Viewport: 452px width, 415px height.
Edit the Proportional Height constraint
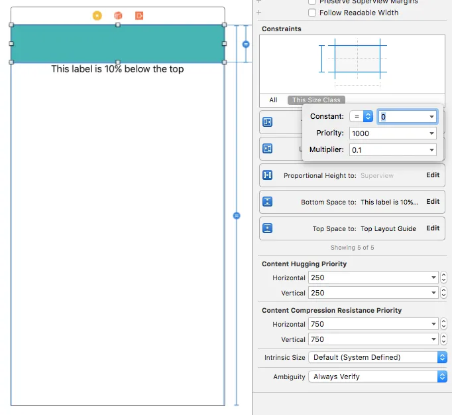point(433,175)
